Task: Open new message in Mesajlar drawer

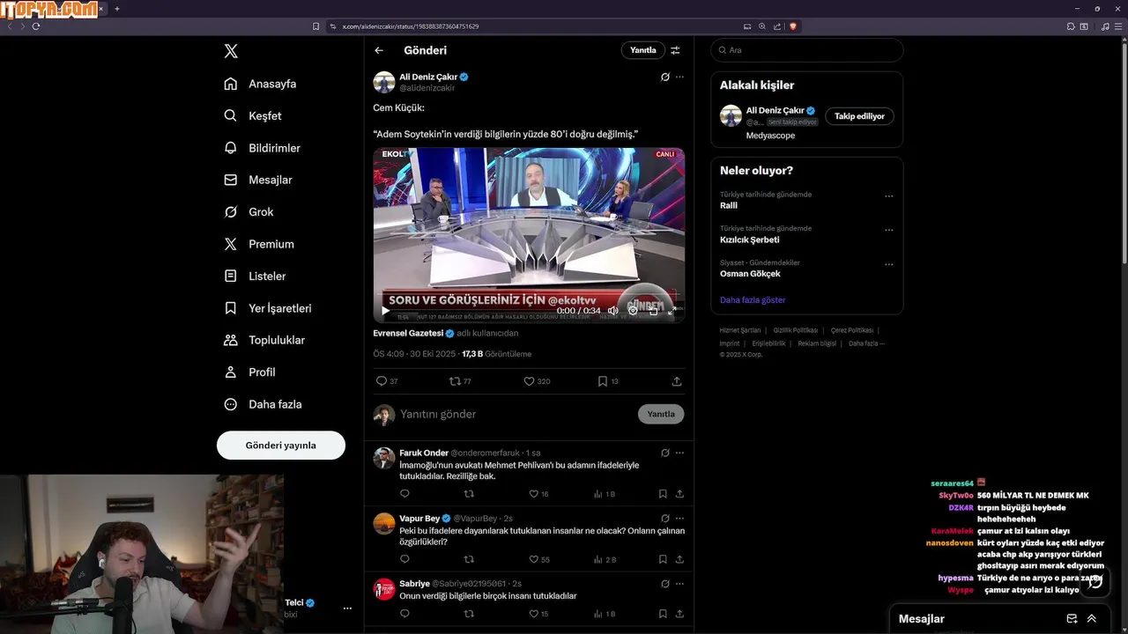Action: pyautogui.click(x=1072, y=619)
